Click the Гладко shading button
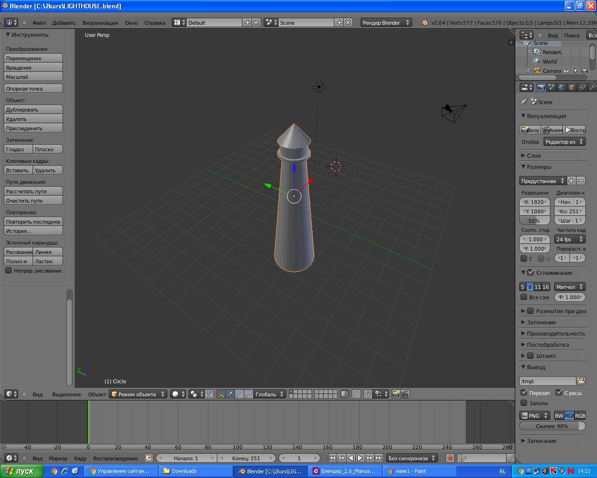 coord(18,149)
